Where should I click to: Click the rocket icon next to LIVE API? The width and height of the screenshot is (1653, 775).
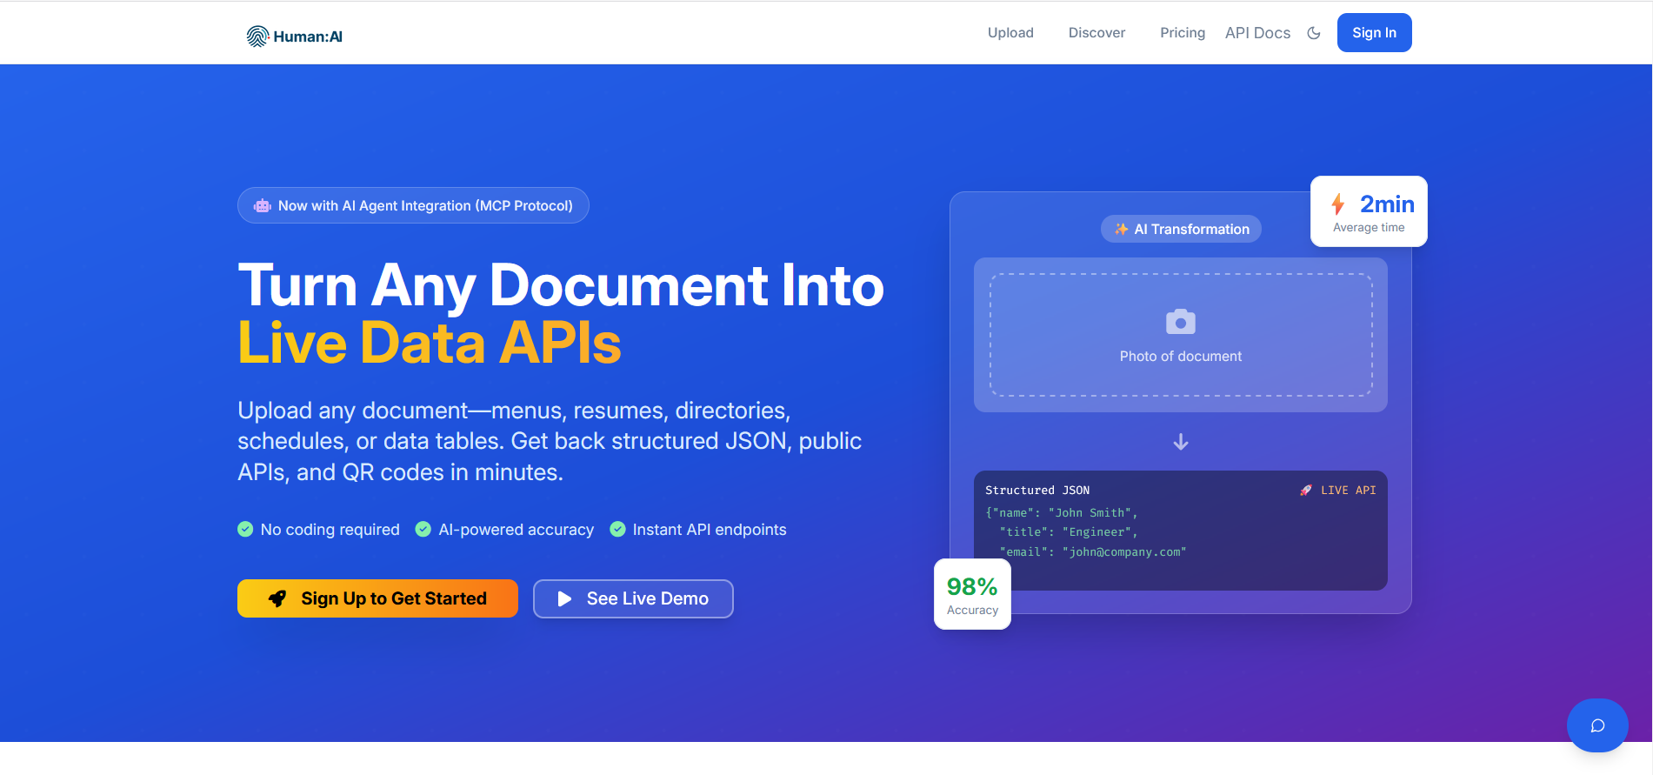[1306, 491]
